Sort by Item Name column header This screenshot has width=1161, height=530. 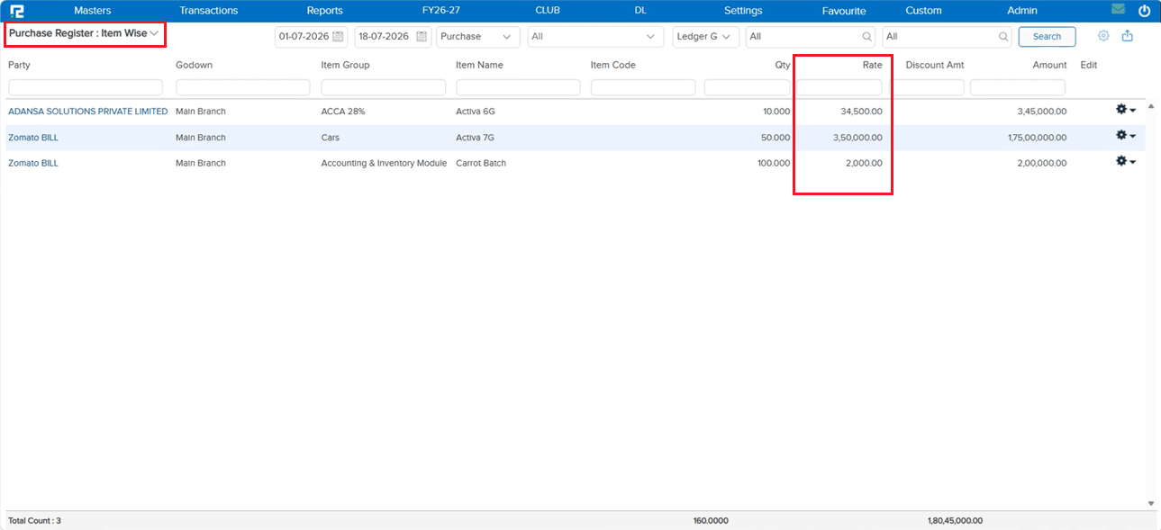(479, 65)
